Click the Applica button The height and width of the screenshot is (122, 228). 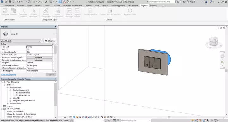51,75
